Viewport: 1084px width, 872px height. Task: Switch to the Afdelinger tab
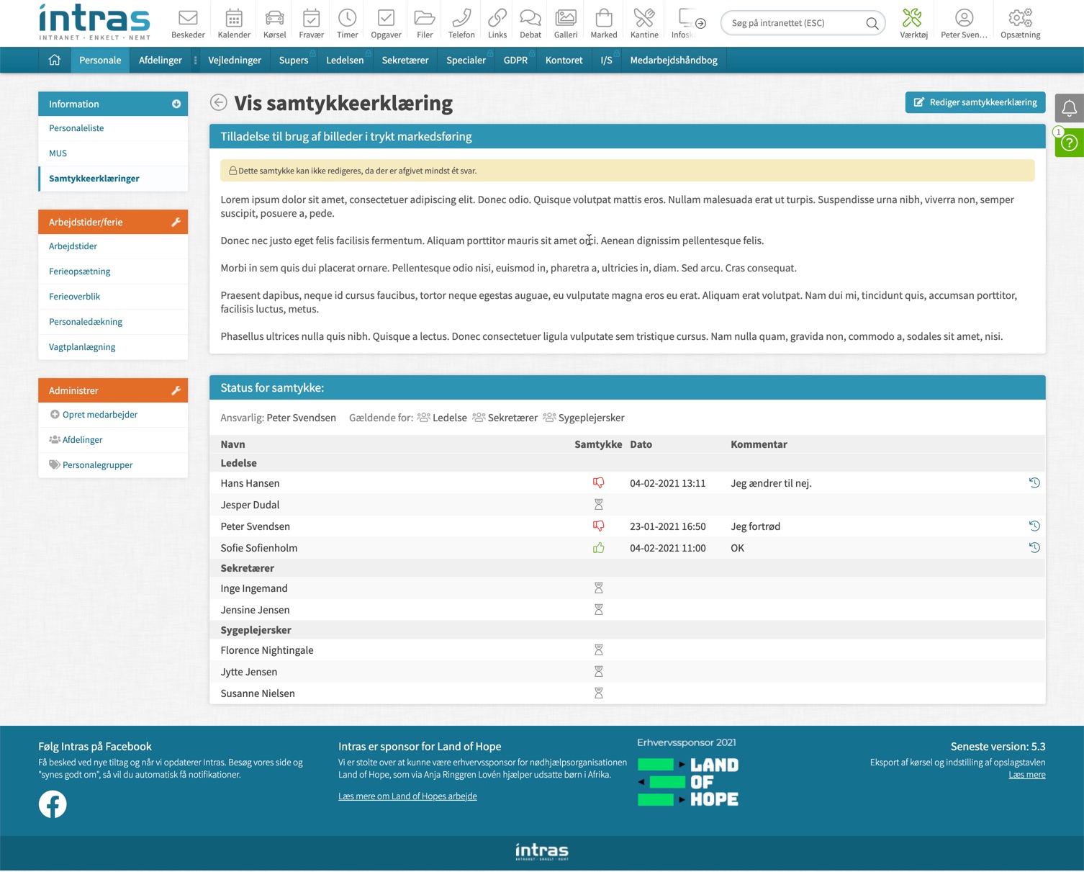[x=160, y=60]
